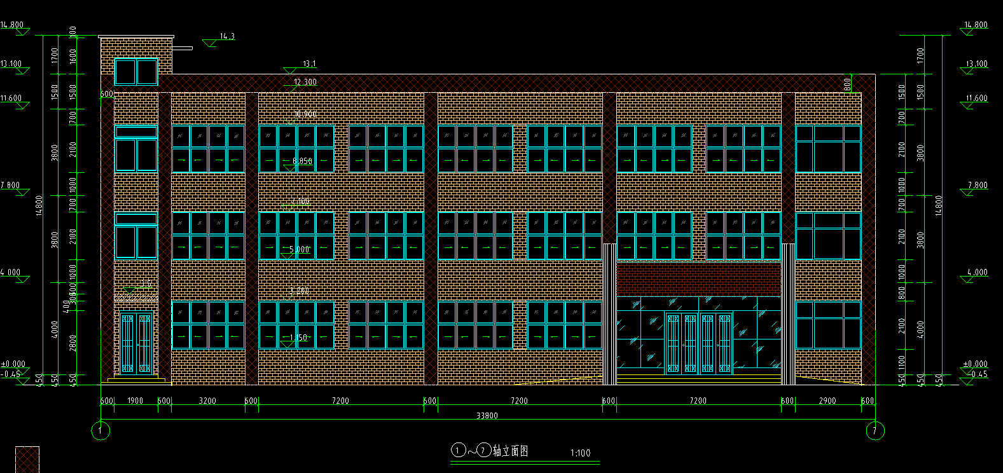Click the large green axis bubble numbered 7
1003x473 pixels.
click(x=875, y=430)
